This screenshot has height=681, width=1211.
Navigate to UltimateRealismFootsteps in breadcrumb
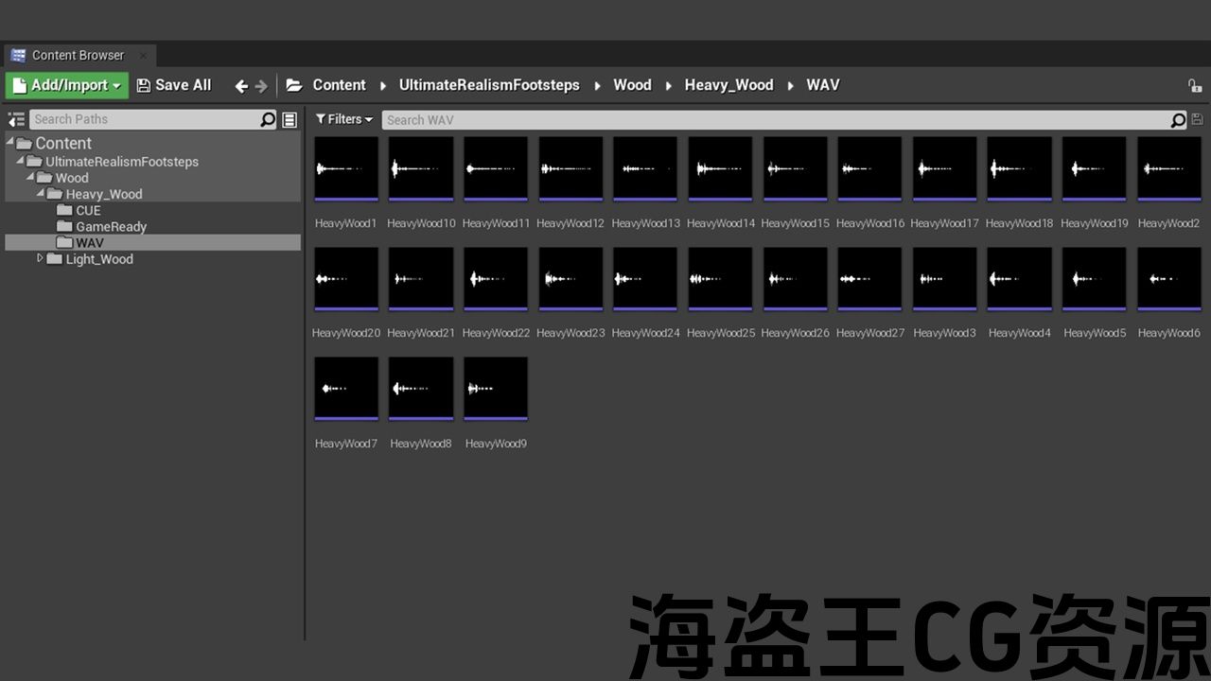click(488, 85)
